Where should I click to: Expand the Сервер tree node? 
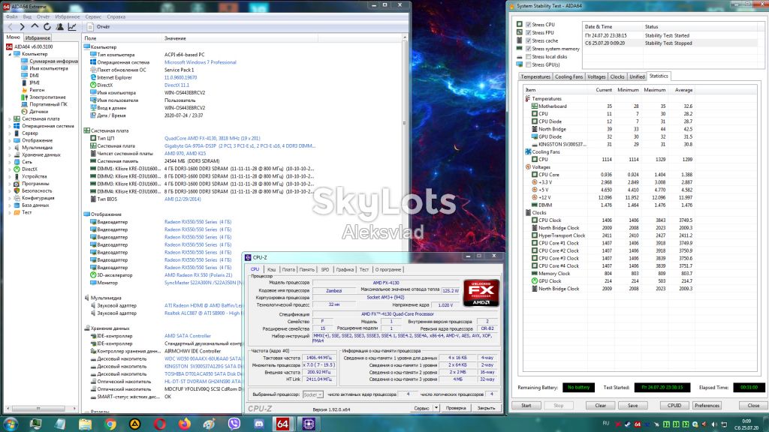[9, 133]
